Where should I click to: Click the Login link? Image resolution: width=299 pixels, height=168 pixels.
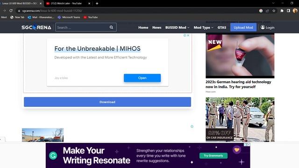point(270,28)
